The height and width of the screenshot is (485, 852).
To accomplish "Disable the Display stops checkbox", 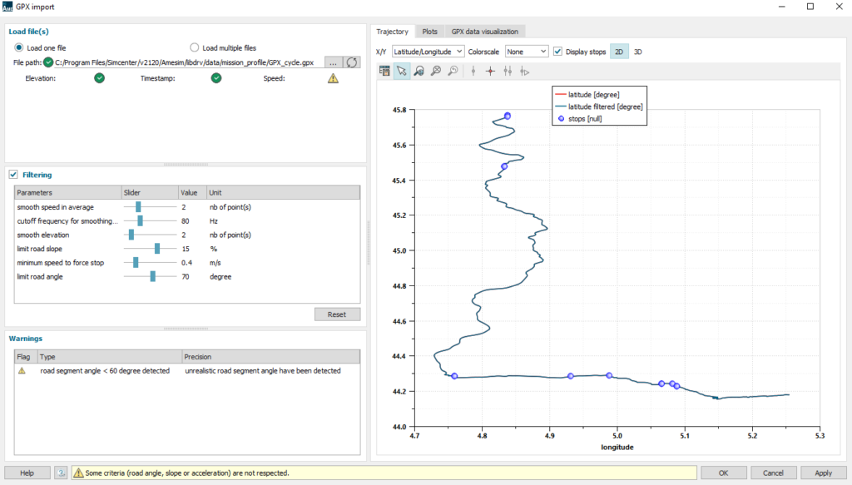I will 558,52.
